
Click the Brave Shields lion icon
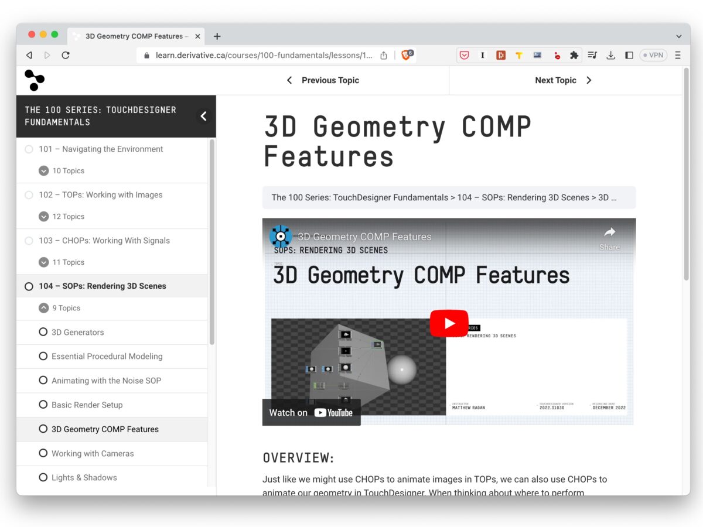pyautogui.click(x=406, y=55)
